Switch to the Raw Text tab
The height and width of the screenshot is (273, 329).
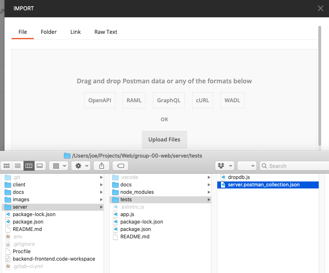106,32
